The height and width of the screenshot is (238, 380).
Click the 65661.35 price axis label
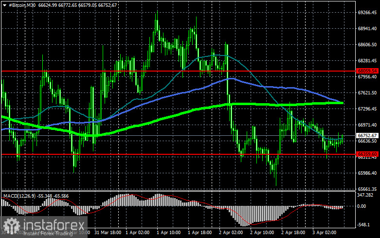click(367, 189)
